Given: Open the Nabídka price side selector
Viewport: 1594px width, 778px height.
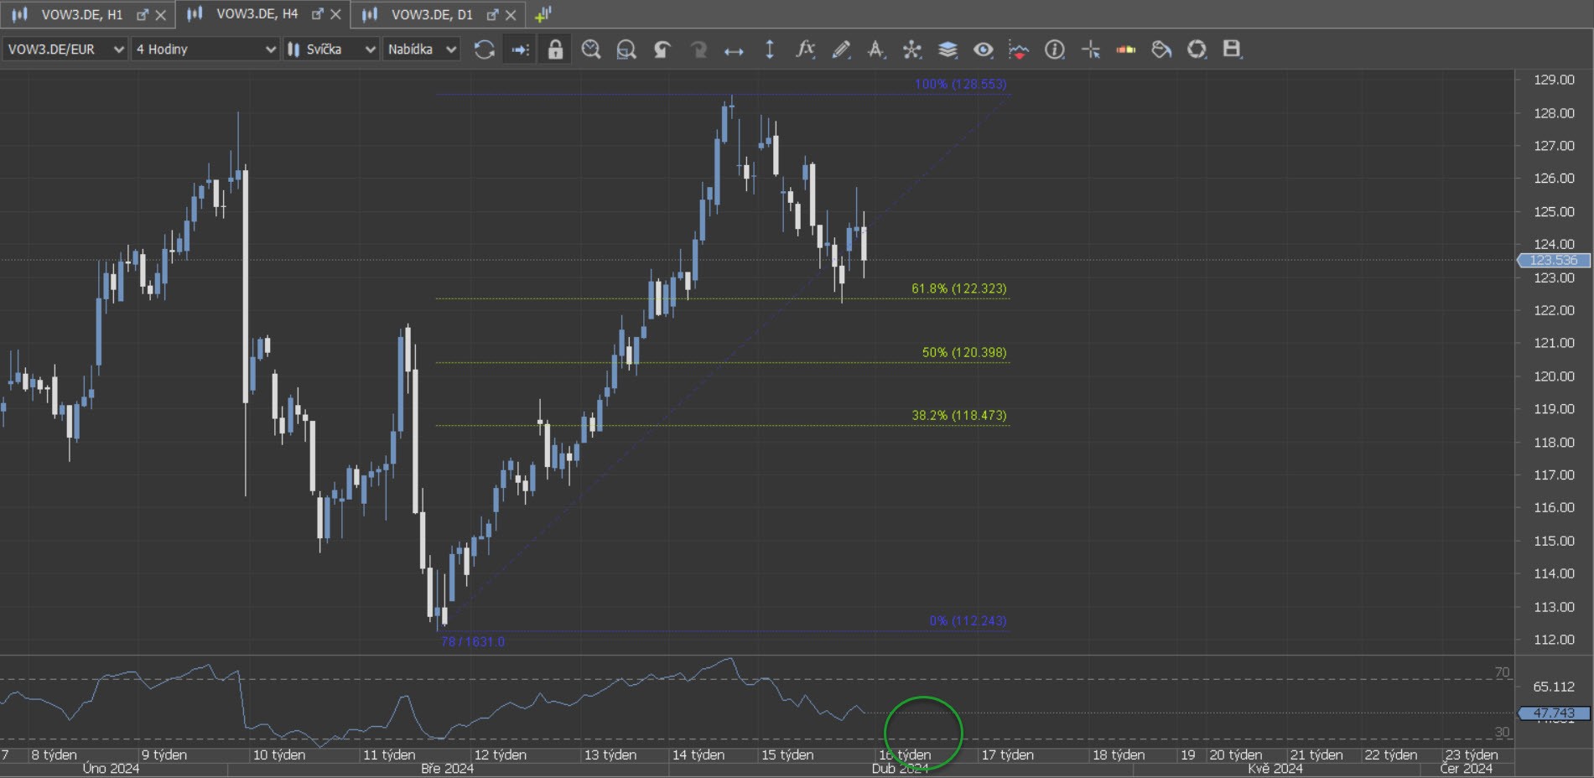Looking at the screenshot, I should [x=422, y=49].
